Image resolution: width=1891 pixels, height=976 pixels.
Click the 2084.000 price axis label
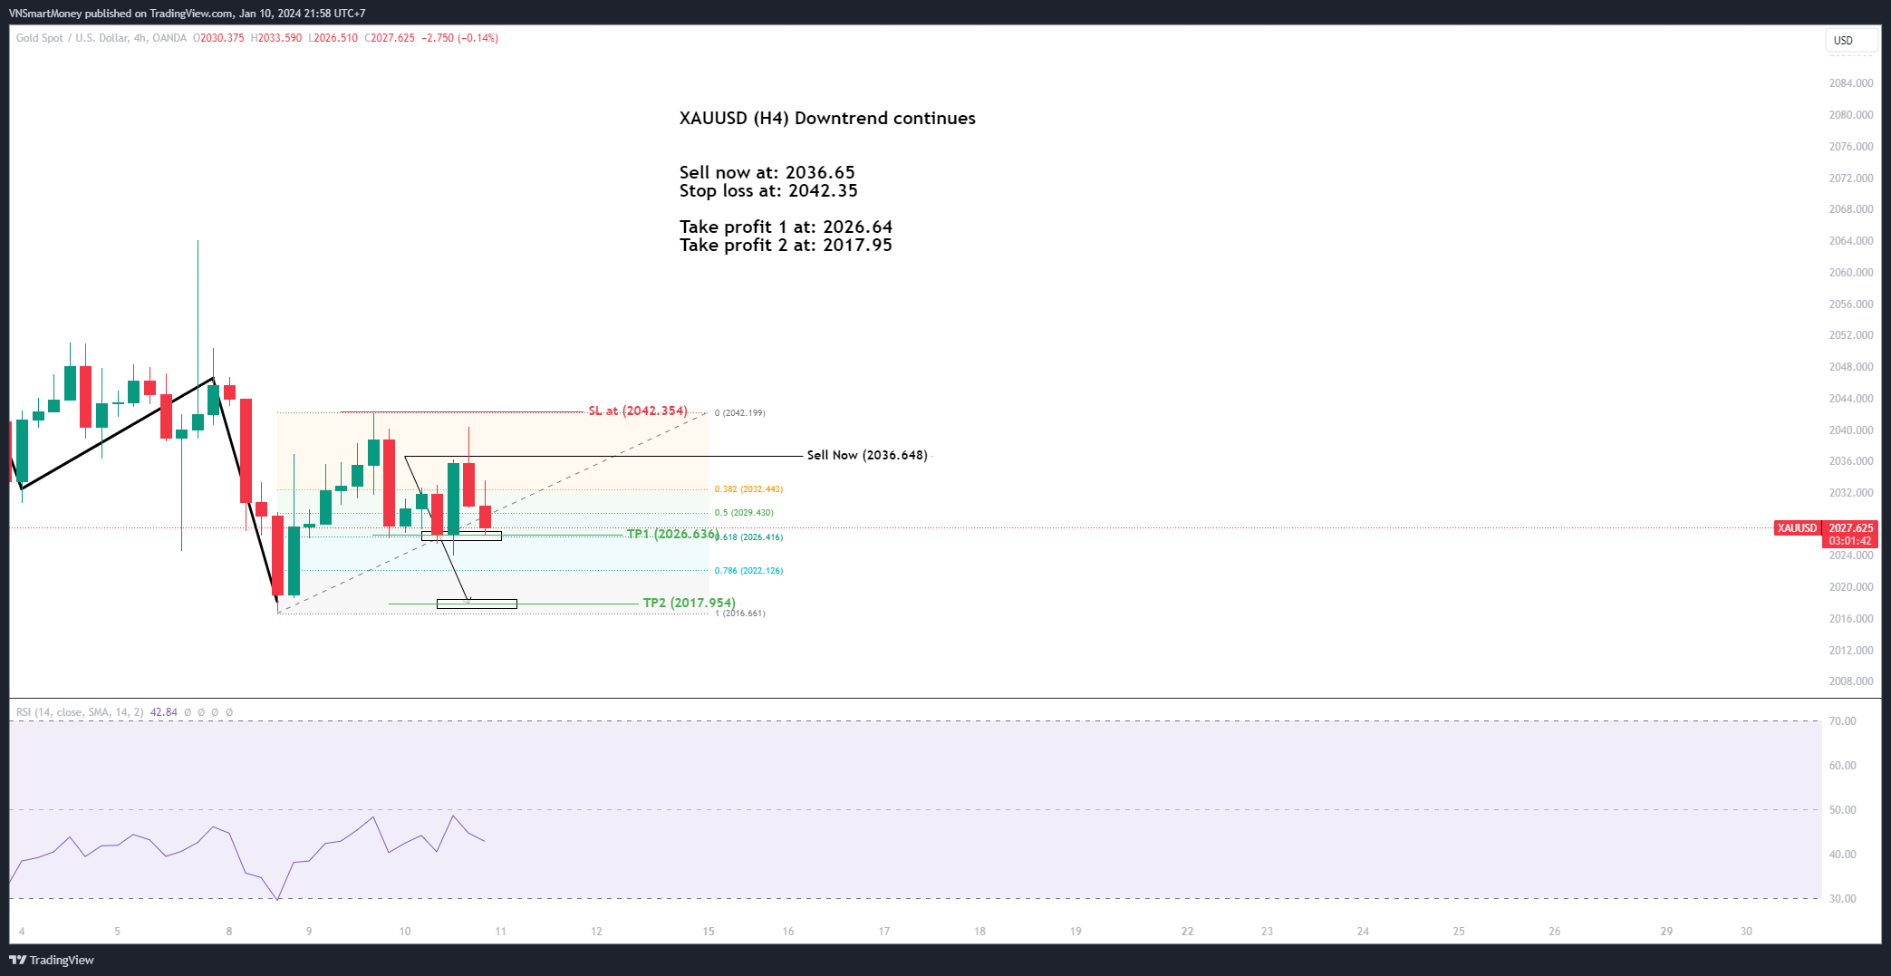[1851, 83]
